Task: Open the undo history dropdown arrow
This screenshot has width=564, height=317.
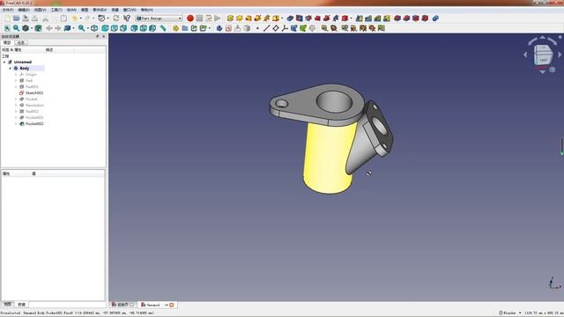Action: (81, 18)
